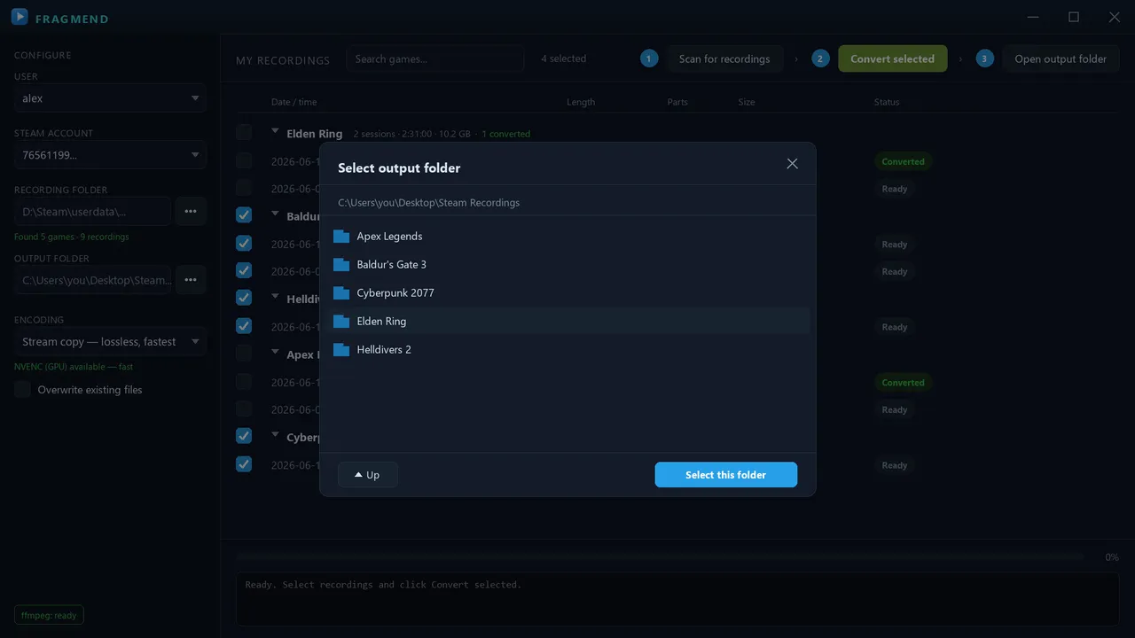This screenshot has width=1135, height=638.
Task: Open the Encoding dropdown
Action: (110, 342)
